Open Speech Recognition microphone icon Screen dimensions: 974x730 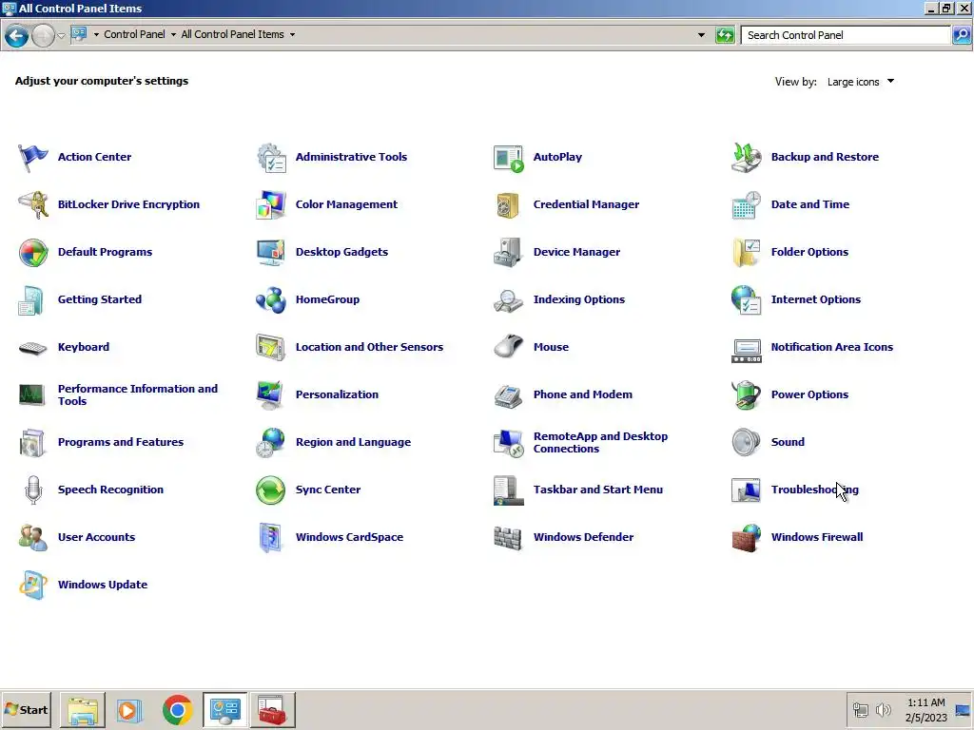[33, 490]
